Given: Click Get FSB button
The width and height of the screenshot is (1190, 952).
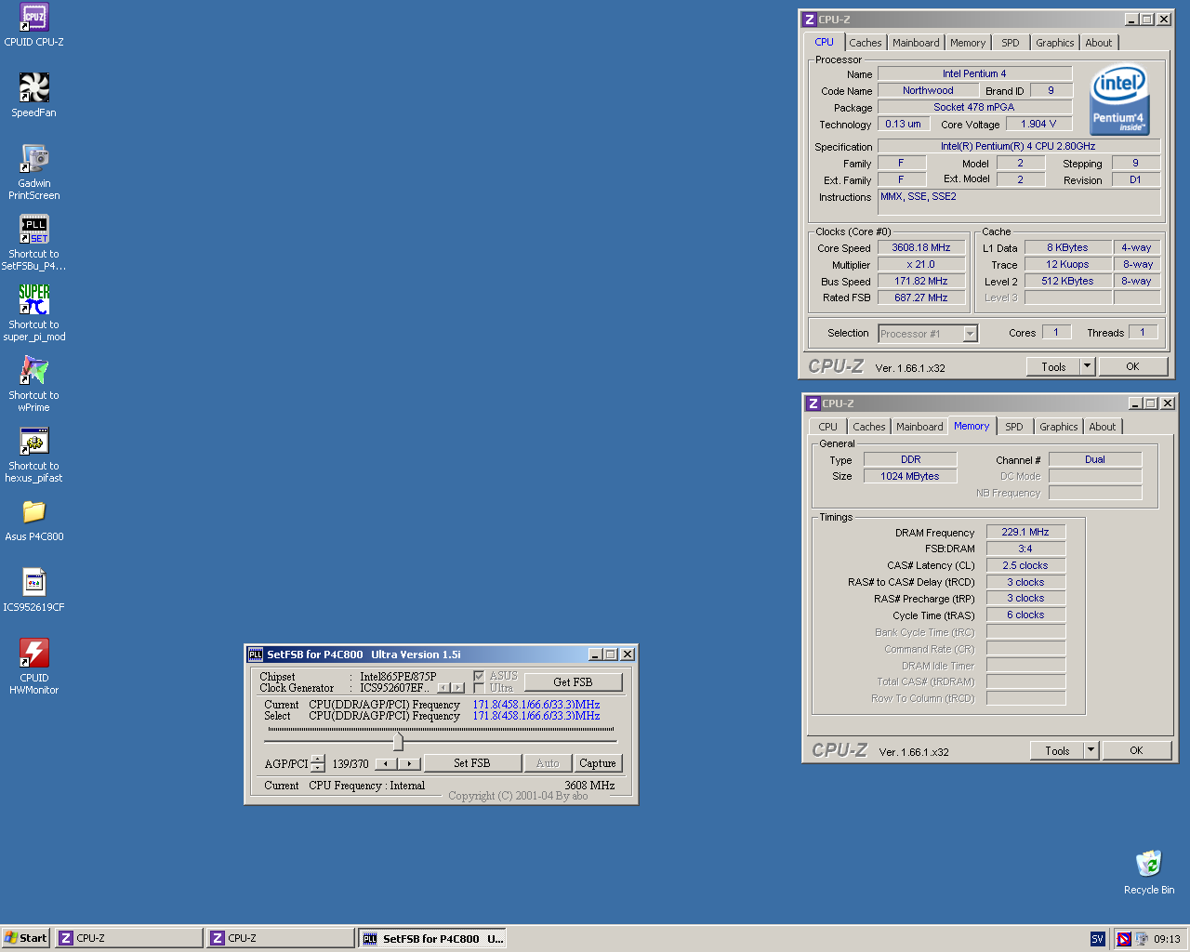Looking at the screenshot, I should click(573, 682).
